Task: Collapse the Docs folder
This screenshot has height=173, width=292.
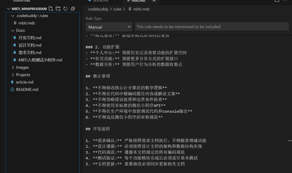Action: coord(20,30)
